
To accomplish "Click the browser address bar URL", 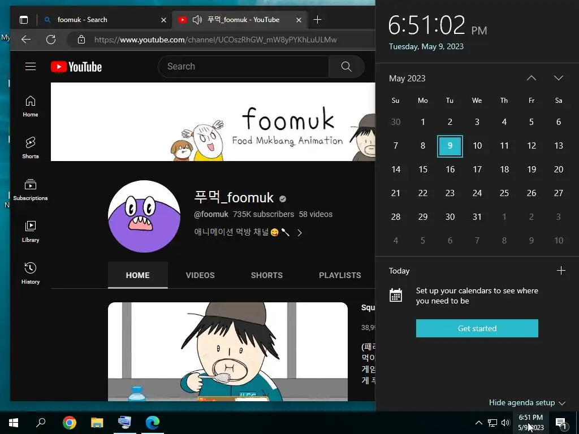I will (215, 40).
